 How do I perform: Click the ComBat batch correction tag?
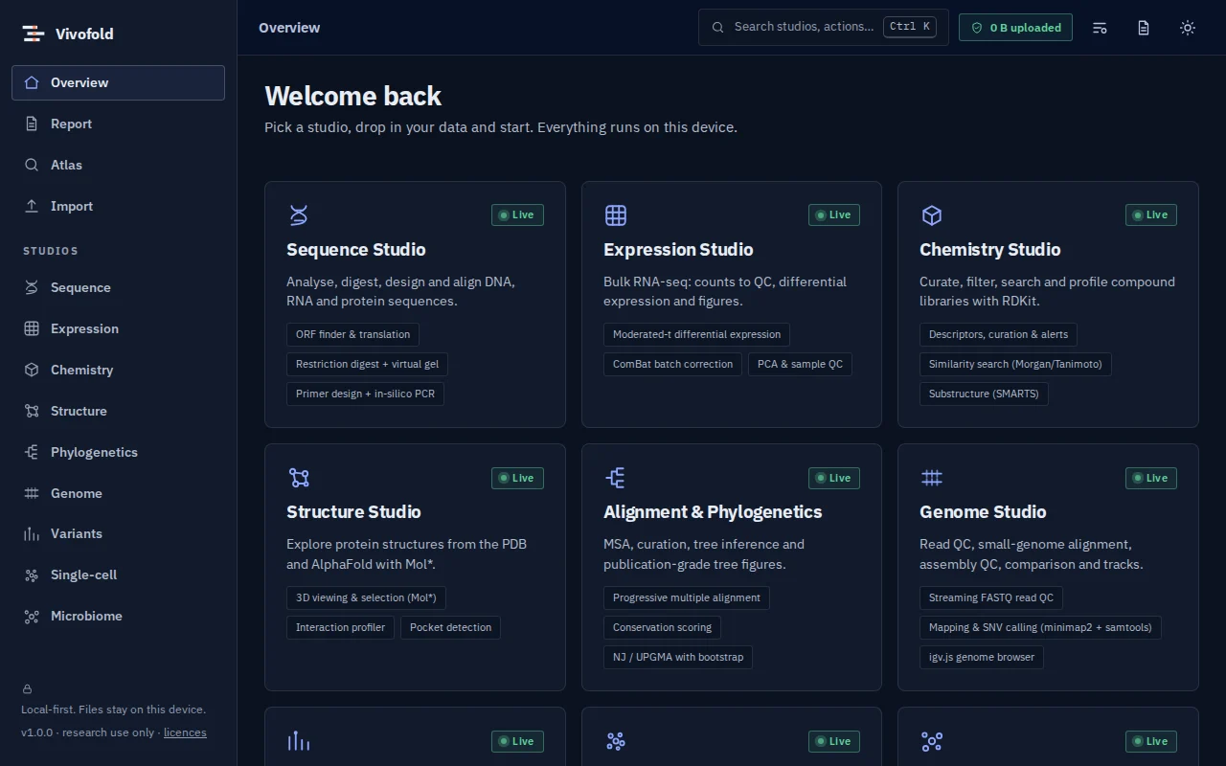tap(672, 364)
